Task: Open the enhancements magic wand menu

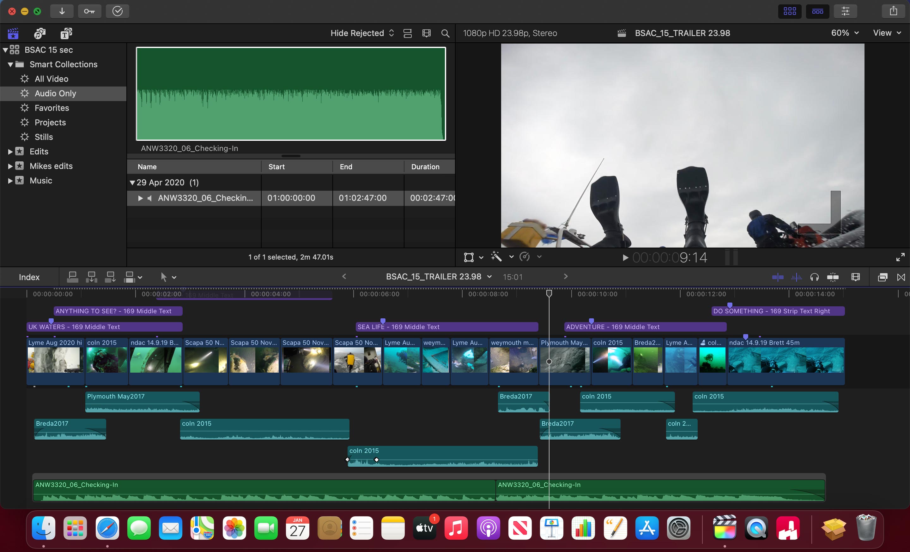Action: [502, 257]
